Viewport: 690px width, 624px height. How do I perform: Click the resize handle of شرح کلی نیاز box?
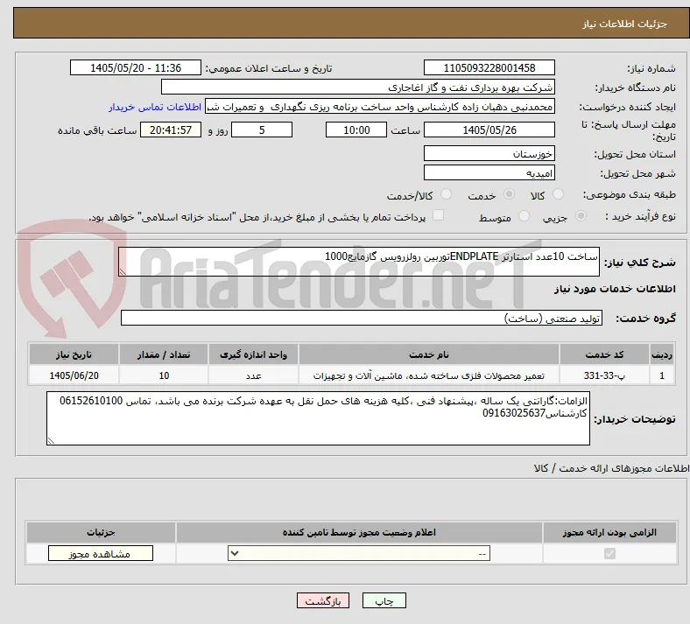click(x=123, y=272)
